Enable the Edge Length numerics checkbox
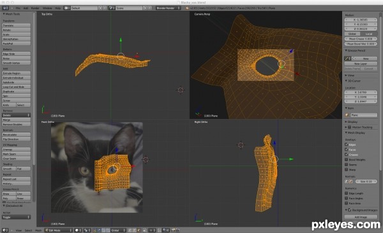The width and height of the screenshot is (383, 233). [346, 193]
